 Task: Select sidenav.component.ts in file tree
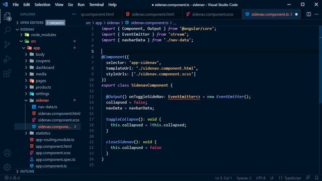pos(54,127)
